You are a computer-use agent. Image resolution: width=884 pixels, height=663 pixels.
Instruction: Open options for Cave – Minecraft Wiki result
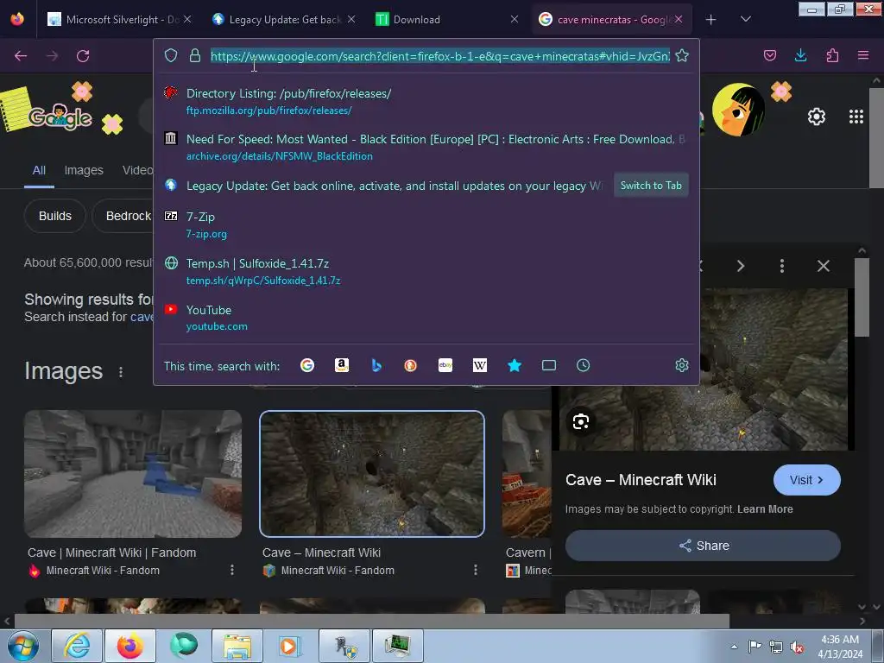(x=476, y=570)
